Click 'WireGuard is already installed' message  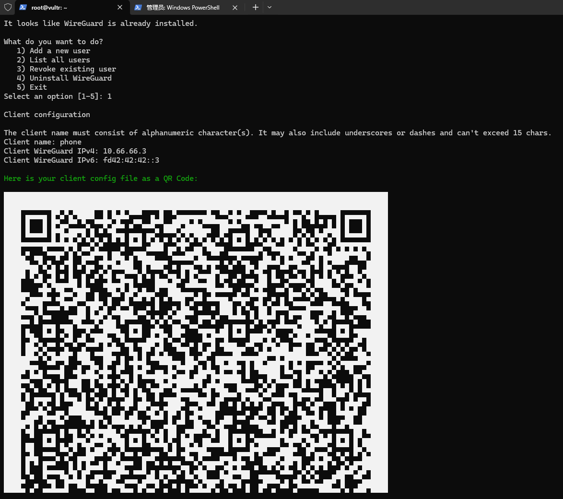coord(101,24)
